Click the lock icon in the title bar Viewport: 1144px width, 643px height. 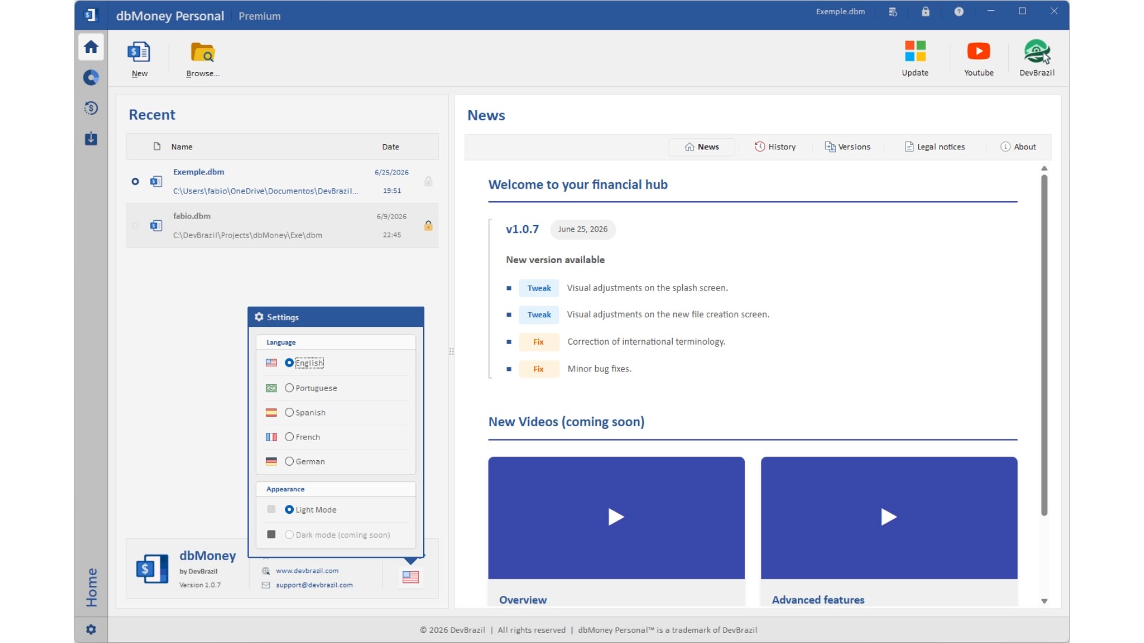pos(925,12)
